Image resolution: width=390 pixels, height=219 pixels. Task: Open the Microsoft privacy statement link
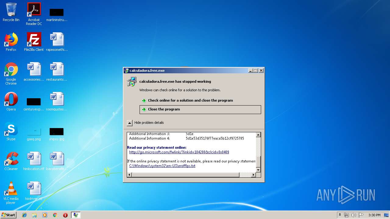(x=179, y=152)
